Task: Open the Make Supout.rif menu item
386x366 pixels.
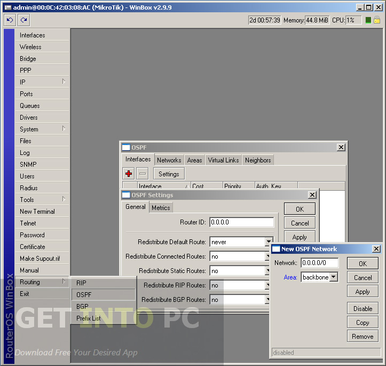Action: point(42,259)
